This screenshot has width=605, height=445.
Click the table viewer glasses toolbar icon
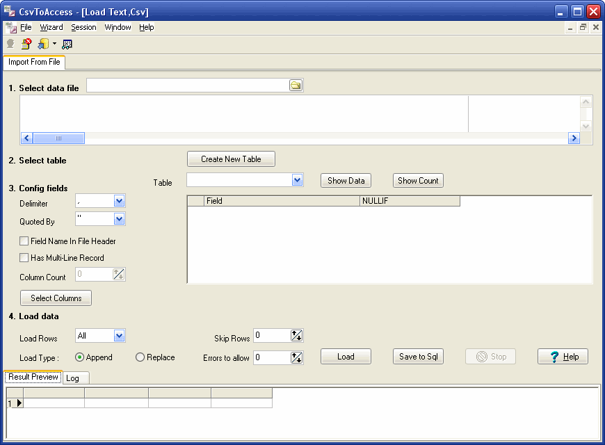pyautogui.click(x=67, y=44)
